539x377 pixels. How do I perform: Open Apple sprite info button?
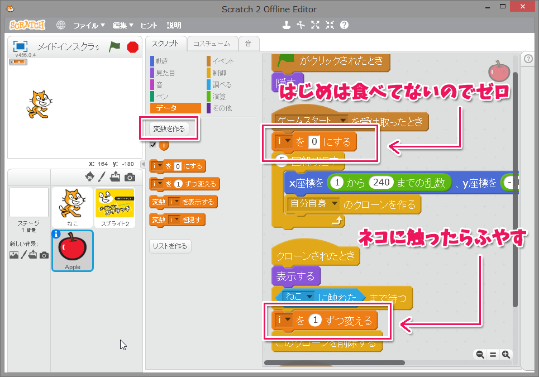[x=56, y=234]
